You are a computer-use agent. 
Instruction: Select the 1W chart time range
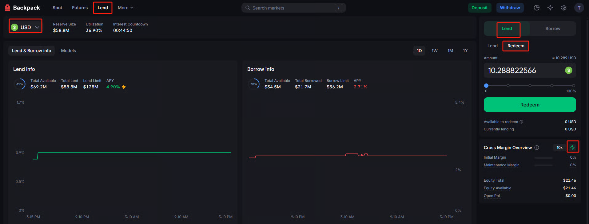(x=434, y=51)
